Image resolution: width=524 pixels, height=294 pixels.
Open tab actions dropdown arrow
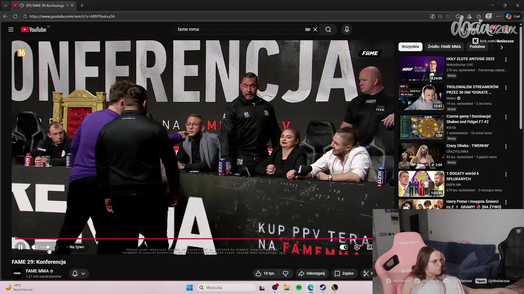(5, 5)
